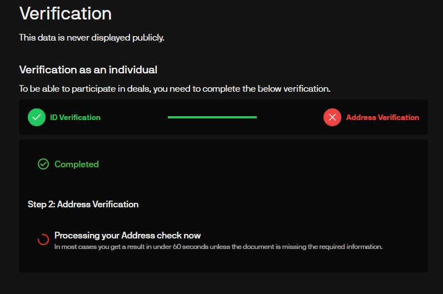Click the outlined check icon beside Completed

click(x=43, y=164)
